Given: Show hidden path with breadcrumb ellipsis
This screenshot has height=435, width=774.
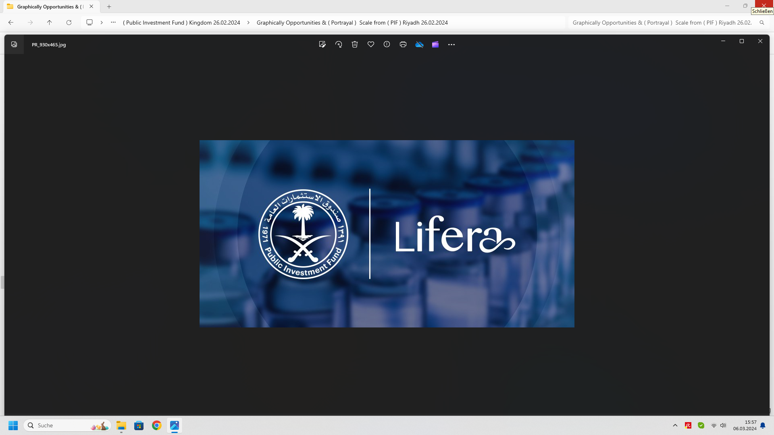Looking at the screenshot, I should coord(113,23).
